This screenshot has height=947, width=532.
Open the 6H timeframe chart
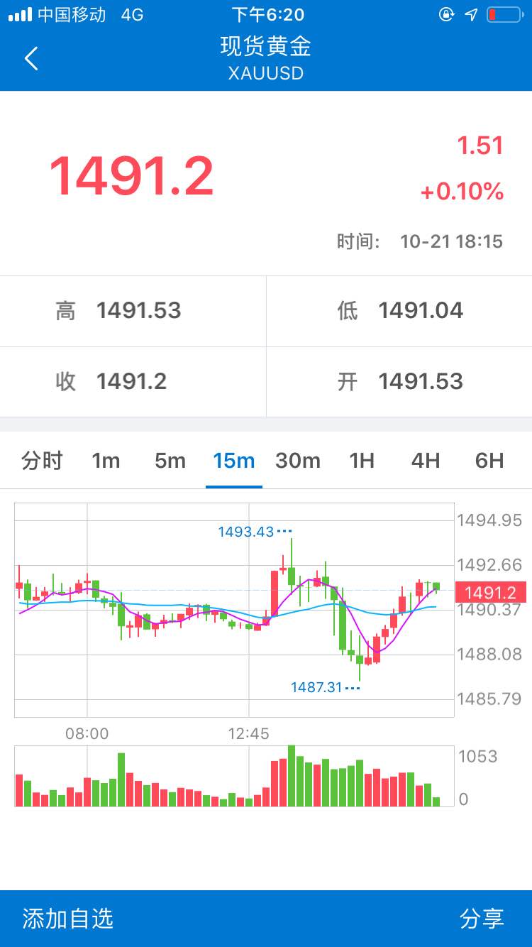489,461
